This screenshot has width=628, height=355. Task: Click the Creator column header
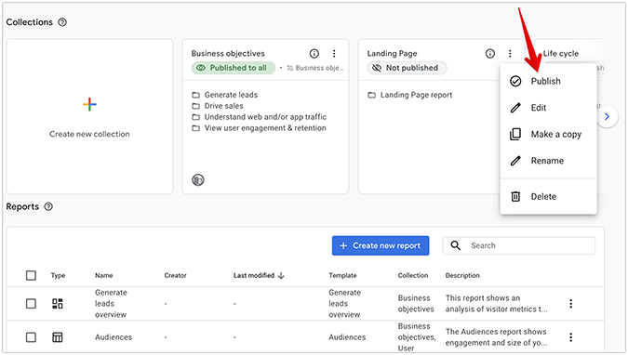pyautogui.click(x=176, y=276)
